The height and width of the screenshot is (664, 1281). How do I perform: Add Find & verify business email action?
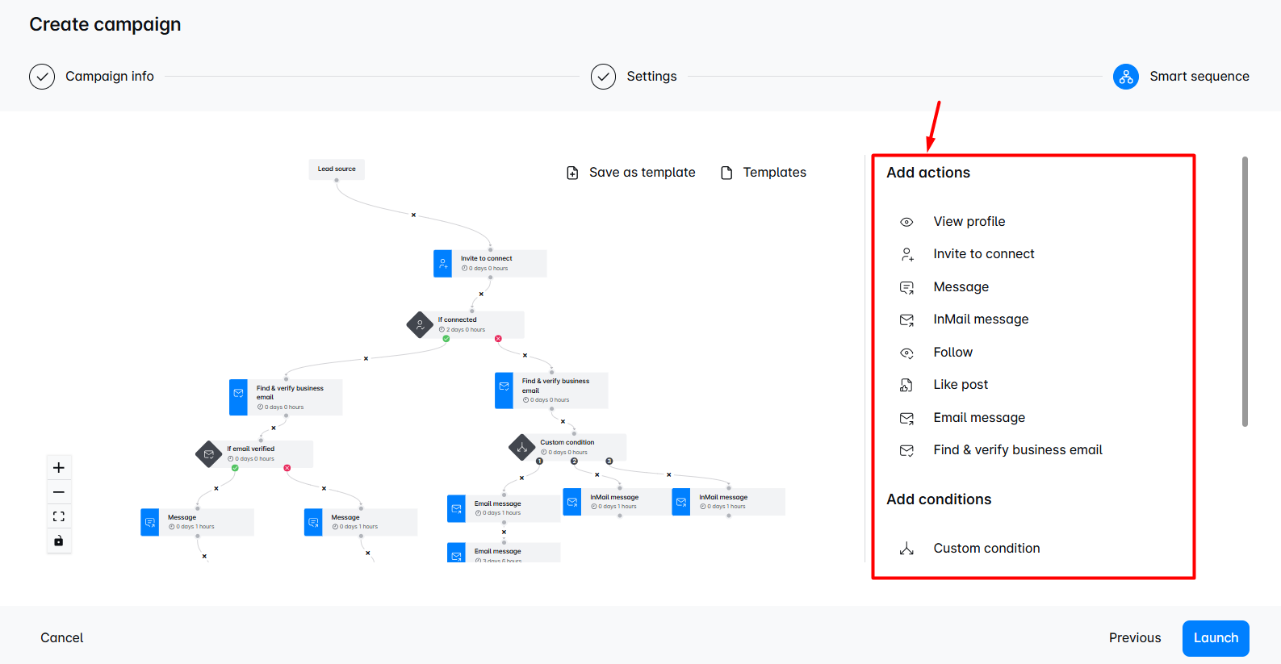1018,450
